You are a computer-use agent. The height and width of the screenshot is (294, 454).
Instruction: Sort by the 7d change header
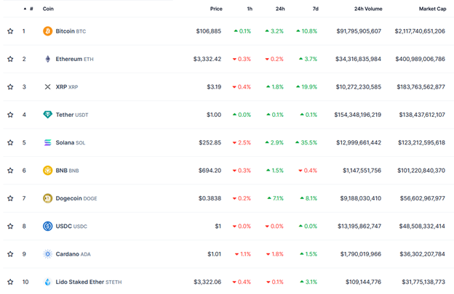click(315, 9)
